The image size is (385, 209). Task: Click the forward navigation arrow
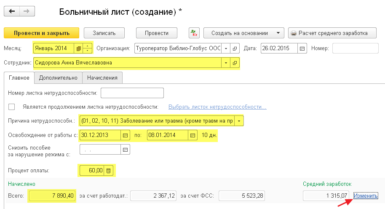(26, 11)
